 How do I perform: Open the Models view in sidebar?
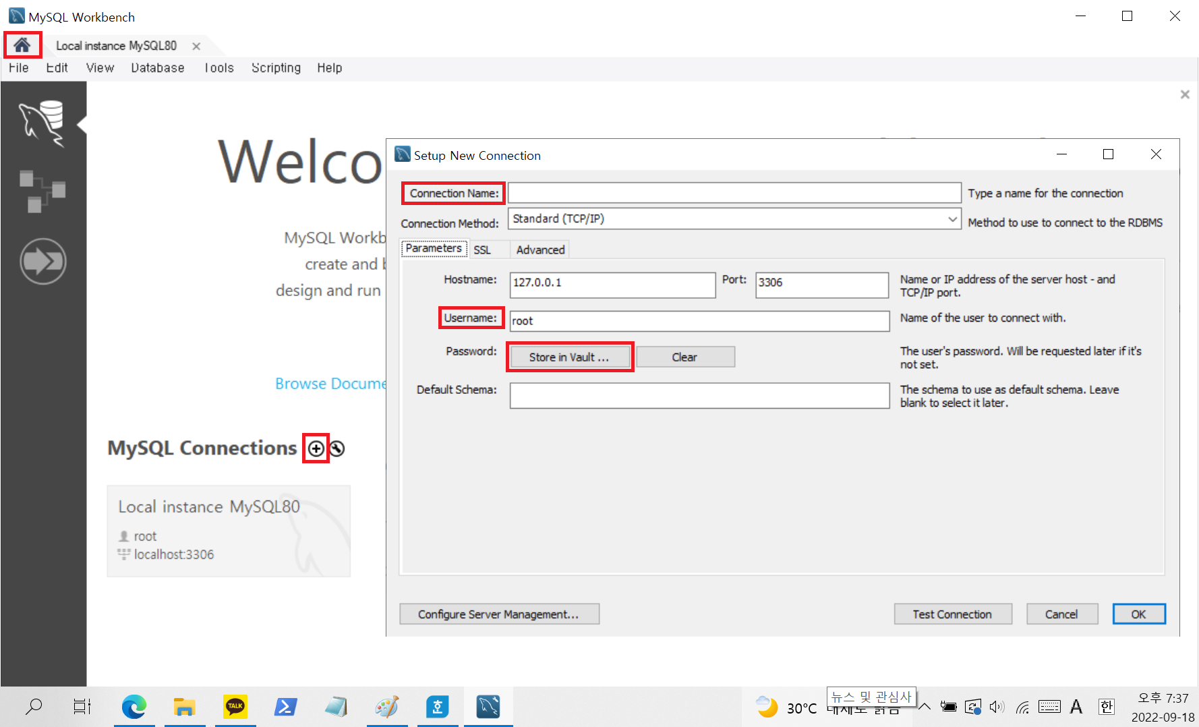click(x=42, y=192)
